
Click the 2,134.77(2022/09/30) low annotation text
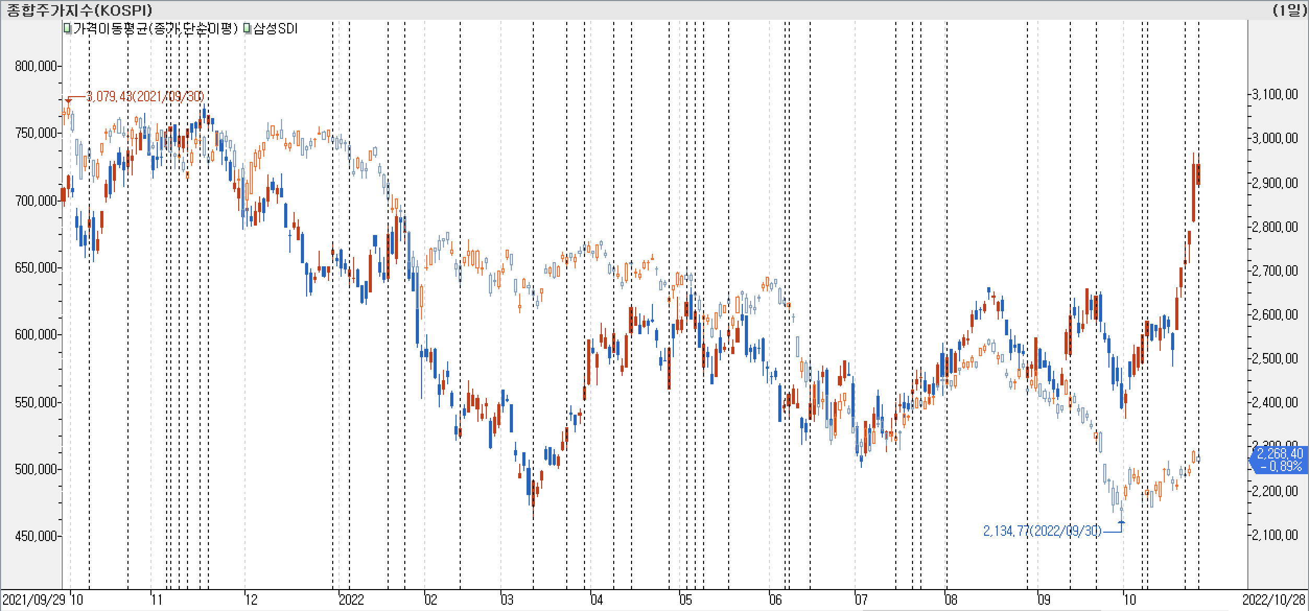[1042, 531]
